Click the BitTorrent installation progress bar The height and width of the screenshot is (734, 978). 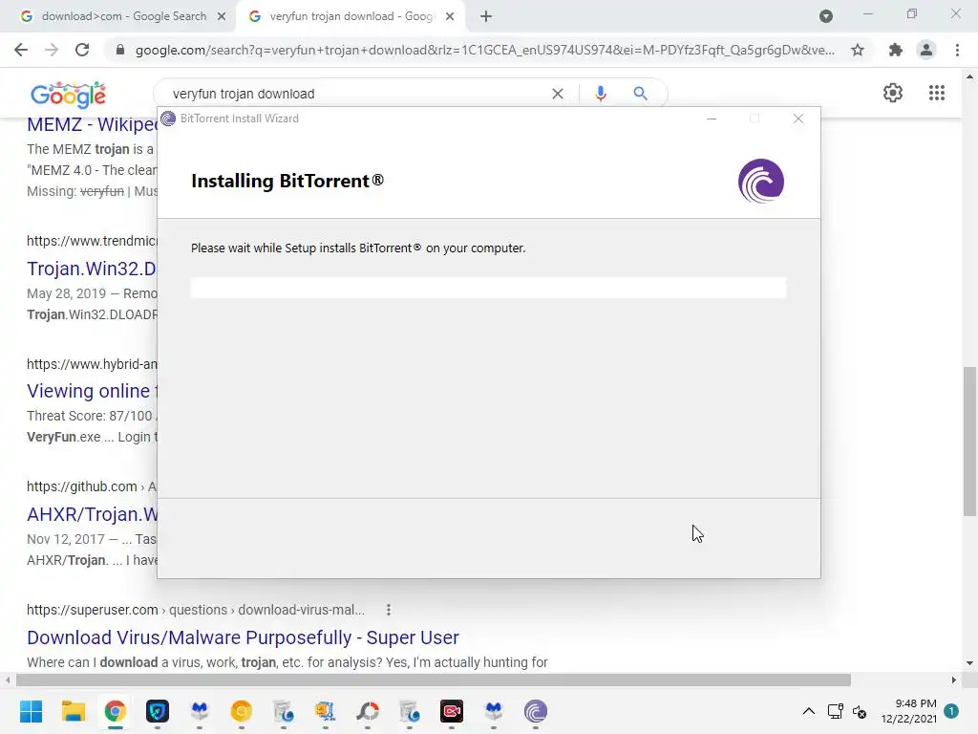click(488, 288)
